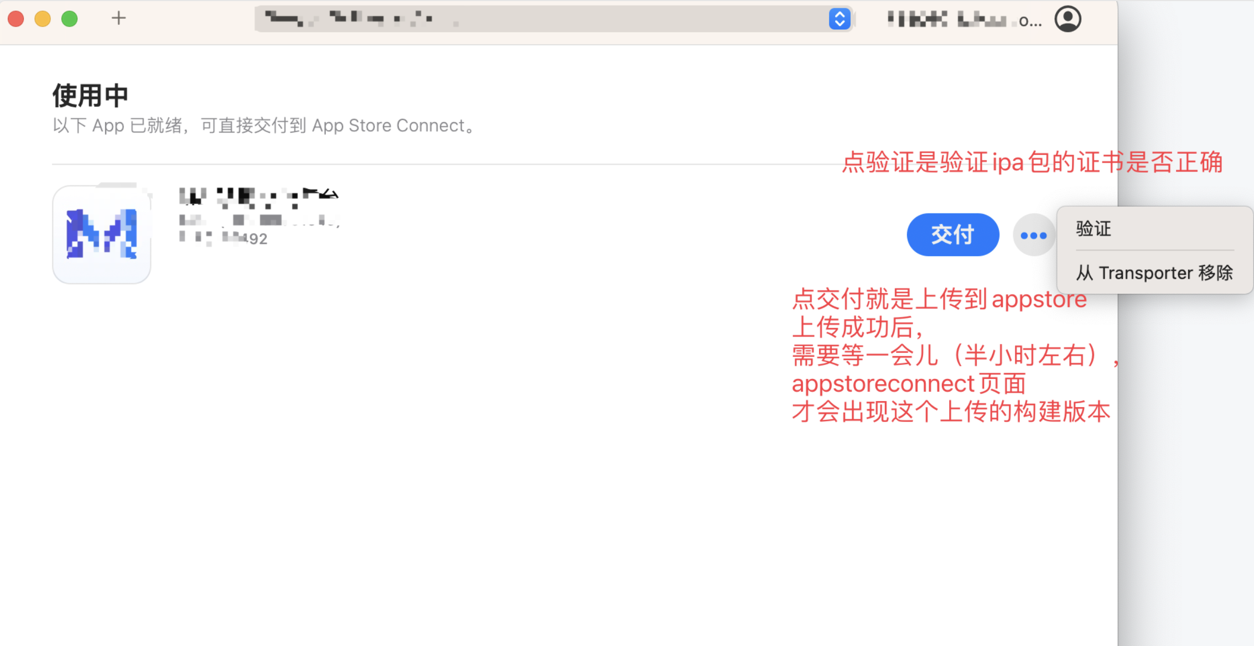This screenshot has height=646, width=1254.
Task: Close the Transporter window with red button
Action: (x=16, y=19)
